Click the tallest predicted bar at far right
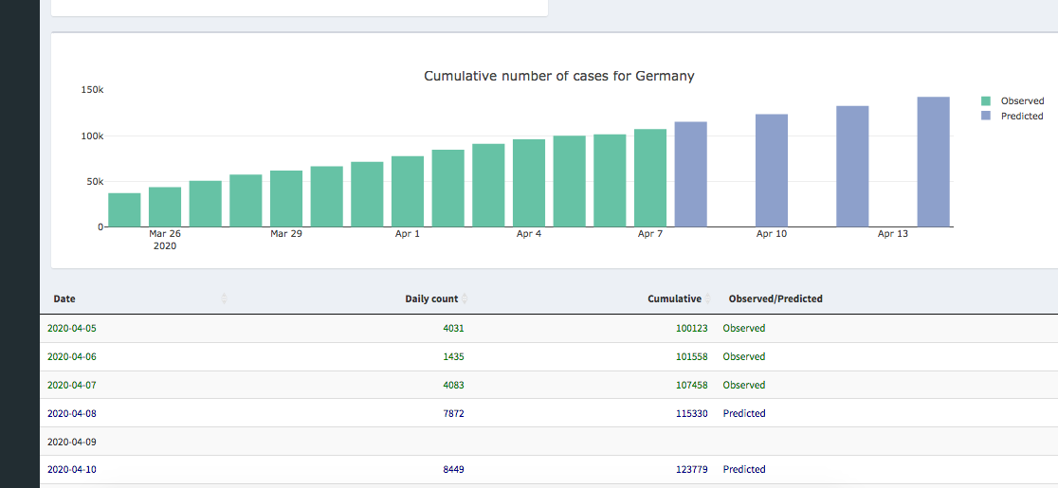 tap(933, 161)
